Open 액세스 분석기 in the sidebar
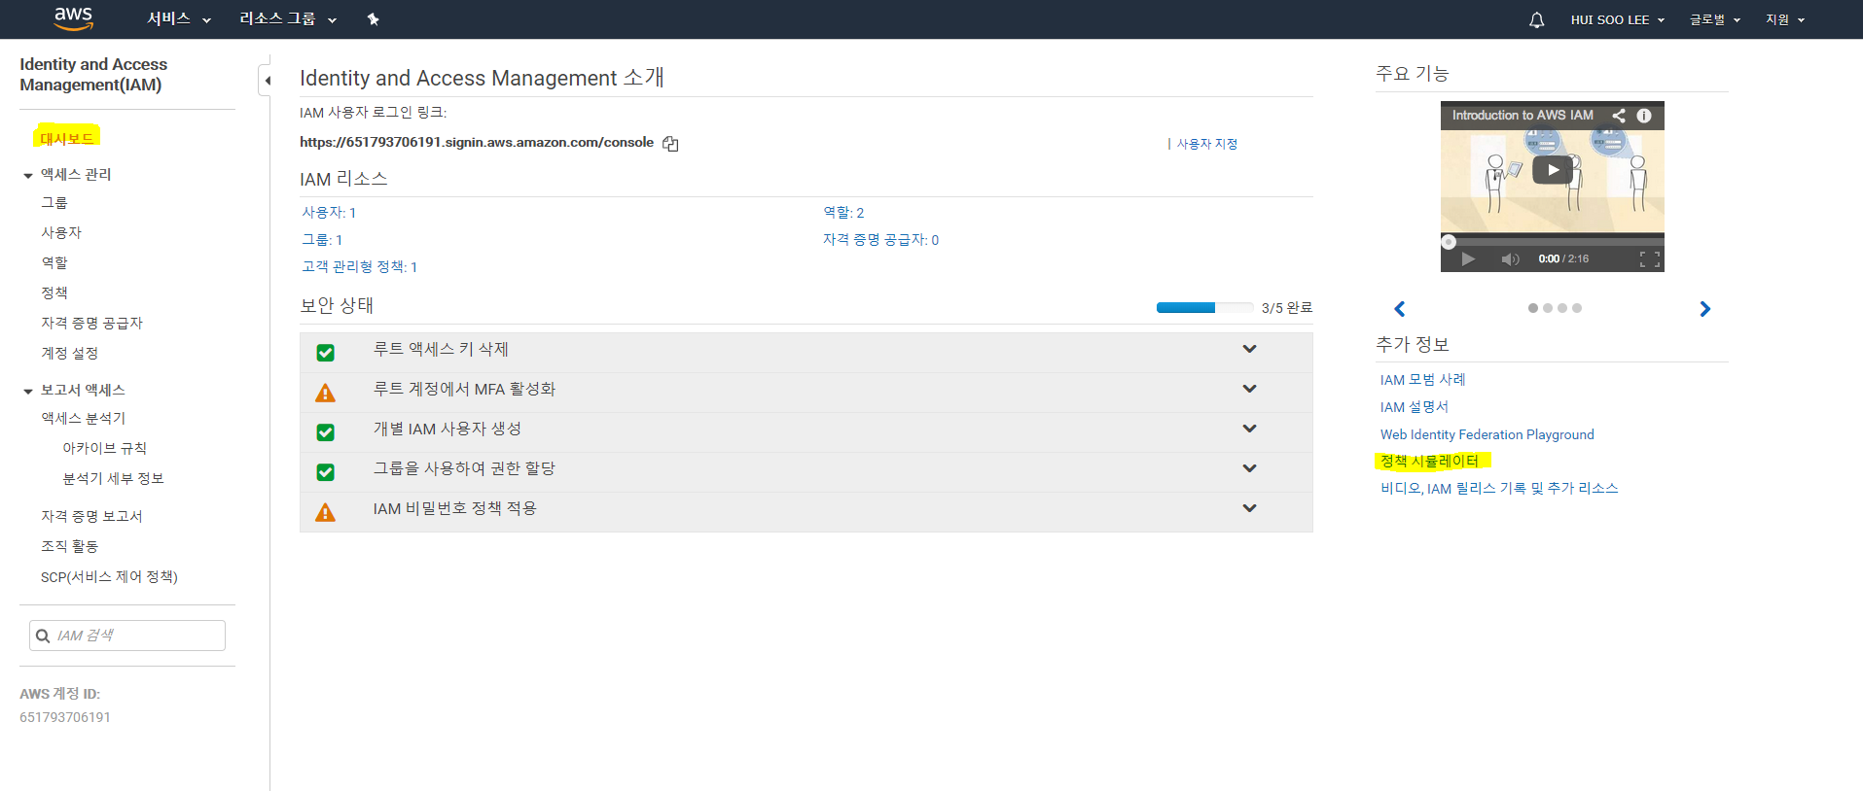The width and height of the screenshot is (1863, 791). coord(83,418)
